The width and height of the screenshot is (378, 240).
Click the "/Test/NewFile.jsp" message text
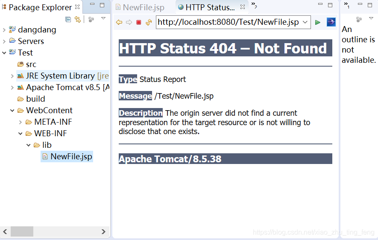[184, 96]
